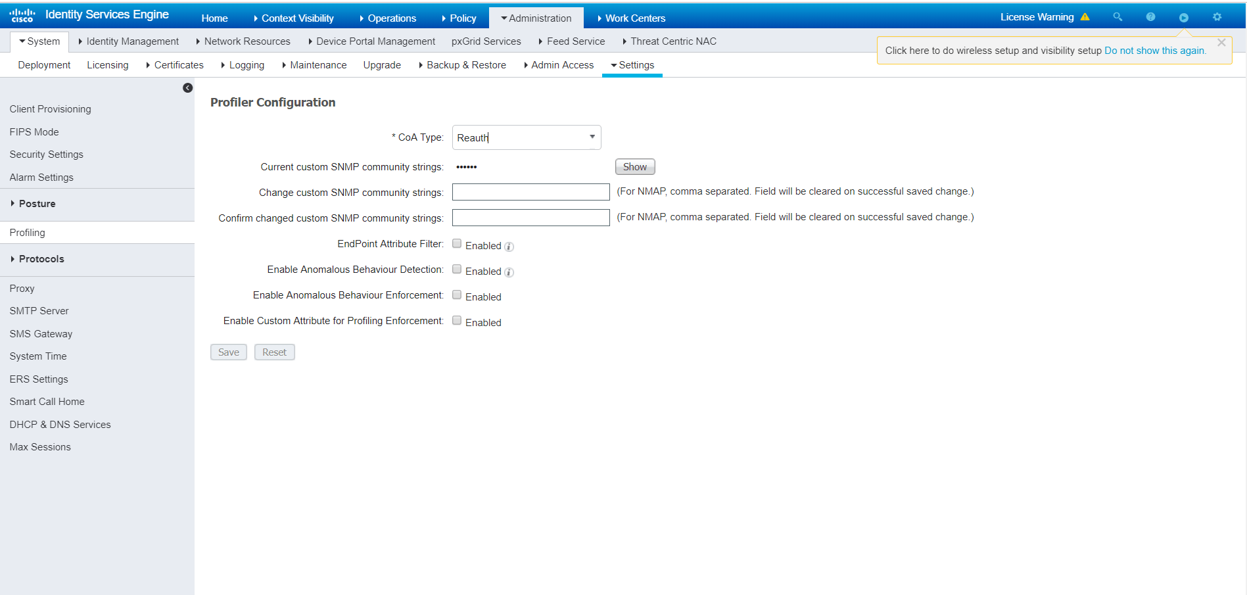Open the settings gear icon

click(1218, 16)
